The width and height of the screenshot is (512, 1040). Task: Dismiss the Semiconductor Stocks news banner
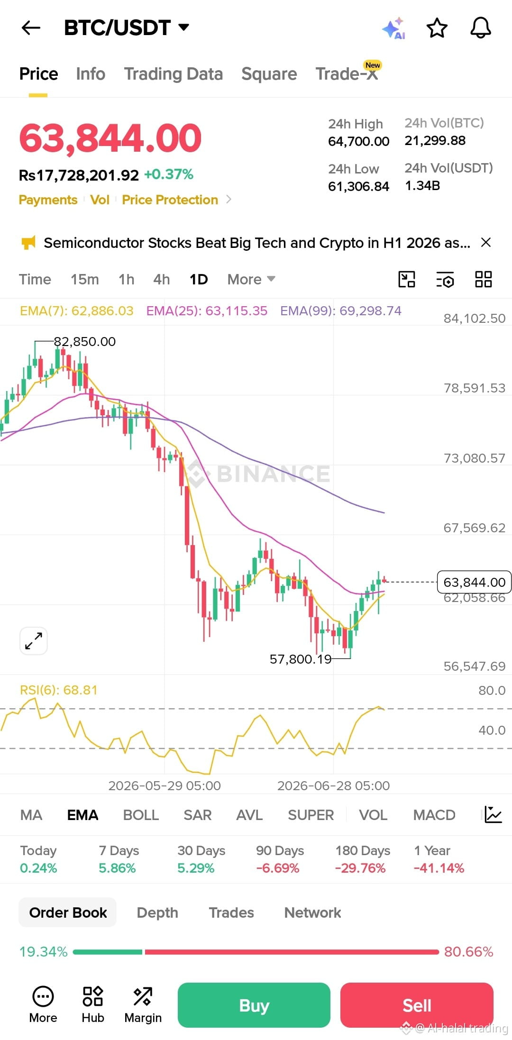[x=486, y=243]
